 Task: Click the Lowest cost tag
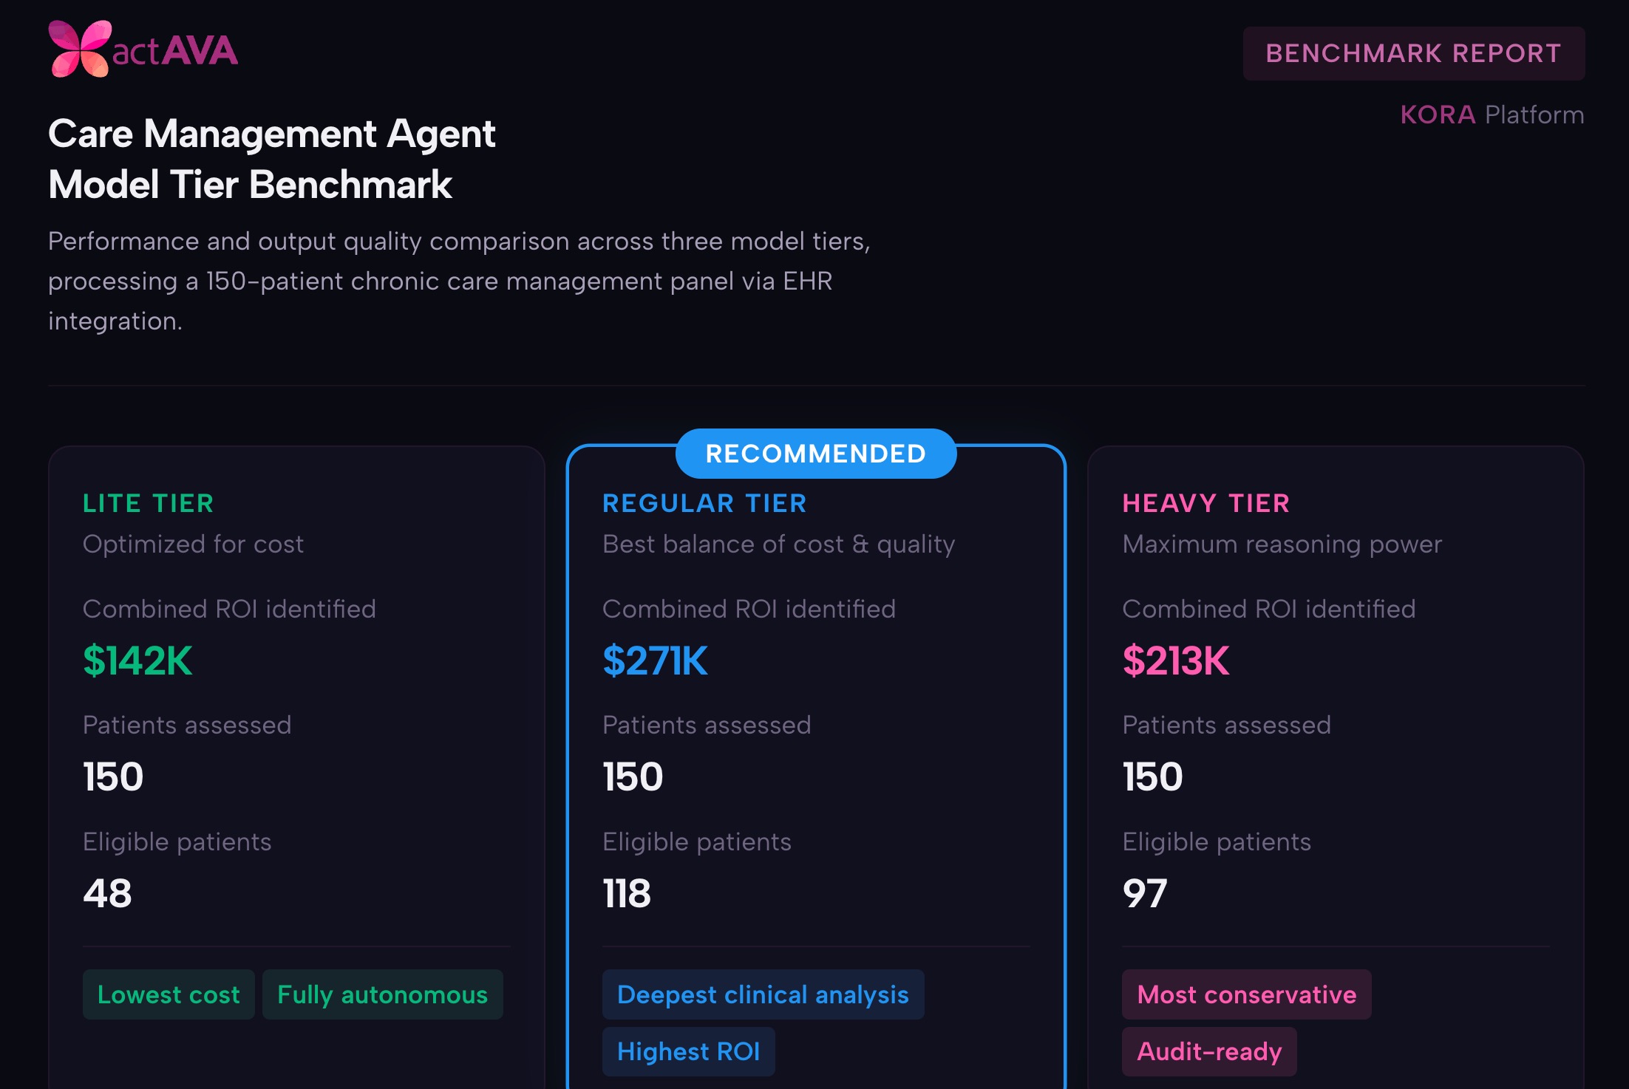[169, 994]
